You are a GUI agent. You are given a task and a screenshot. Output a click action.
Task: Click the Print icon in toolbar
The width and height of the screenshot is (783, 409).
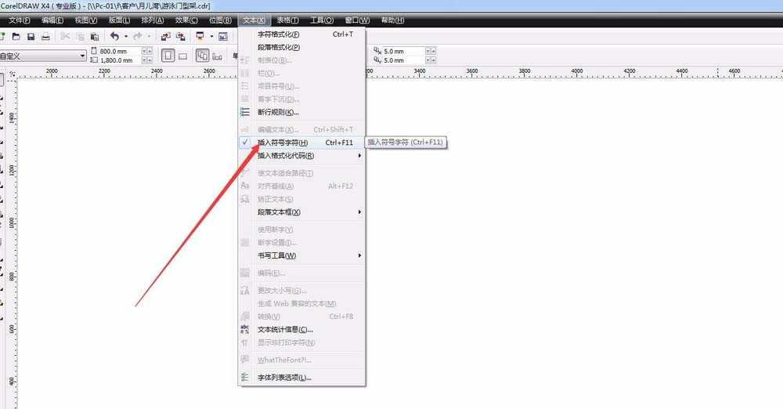coord(45,37)
